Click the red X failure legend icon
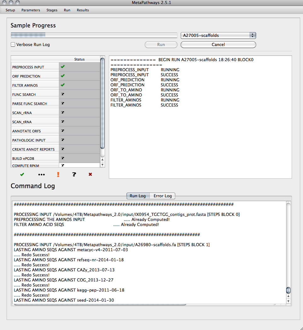The height and width of the screenshot is (330, 303). tap(90, 174)
